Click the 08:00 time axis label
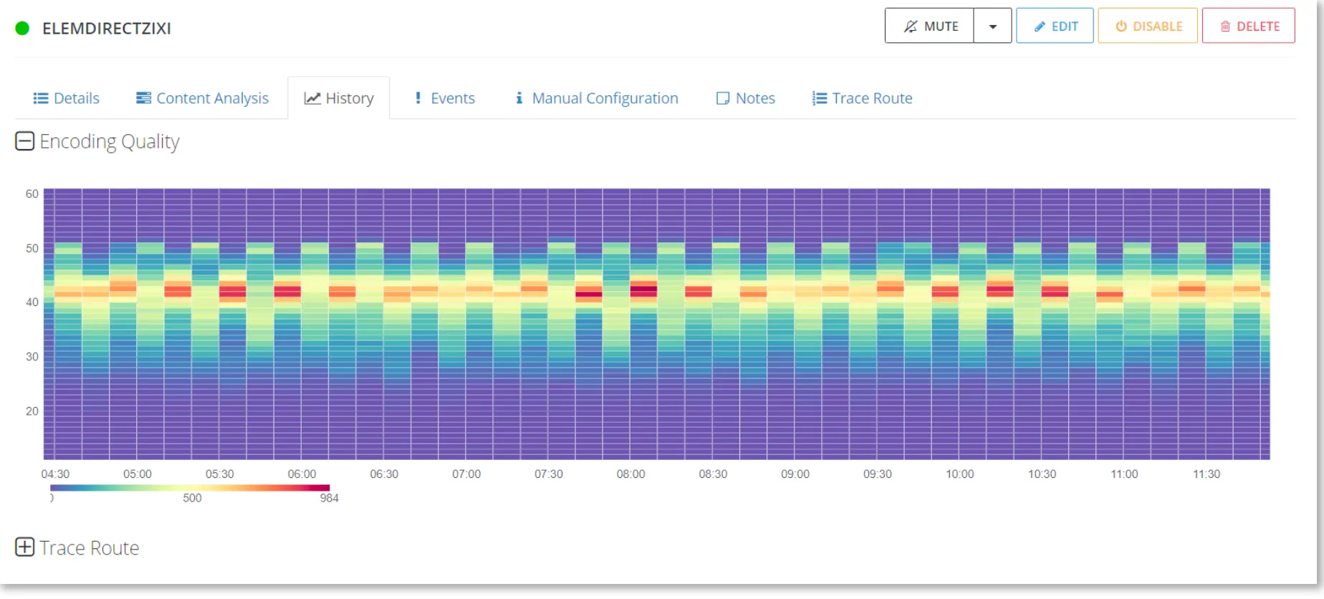 click(630, 474)
